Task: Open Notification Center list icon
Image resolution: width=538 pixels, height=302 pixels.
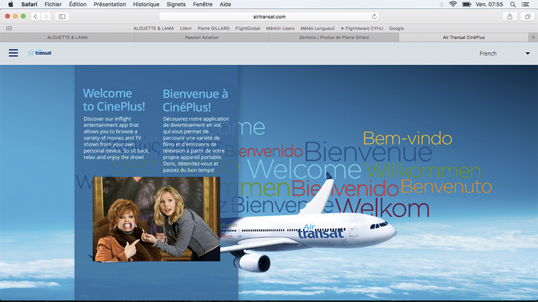Action: click(525, 5)
